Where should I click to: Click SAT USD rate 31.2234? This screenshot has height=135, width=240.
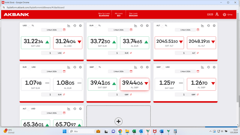[x=36, y=43]
